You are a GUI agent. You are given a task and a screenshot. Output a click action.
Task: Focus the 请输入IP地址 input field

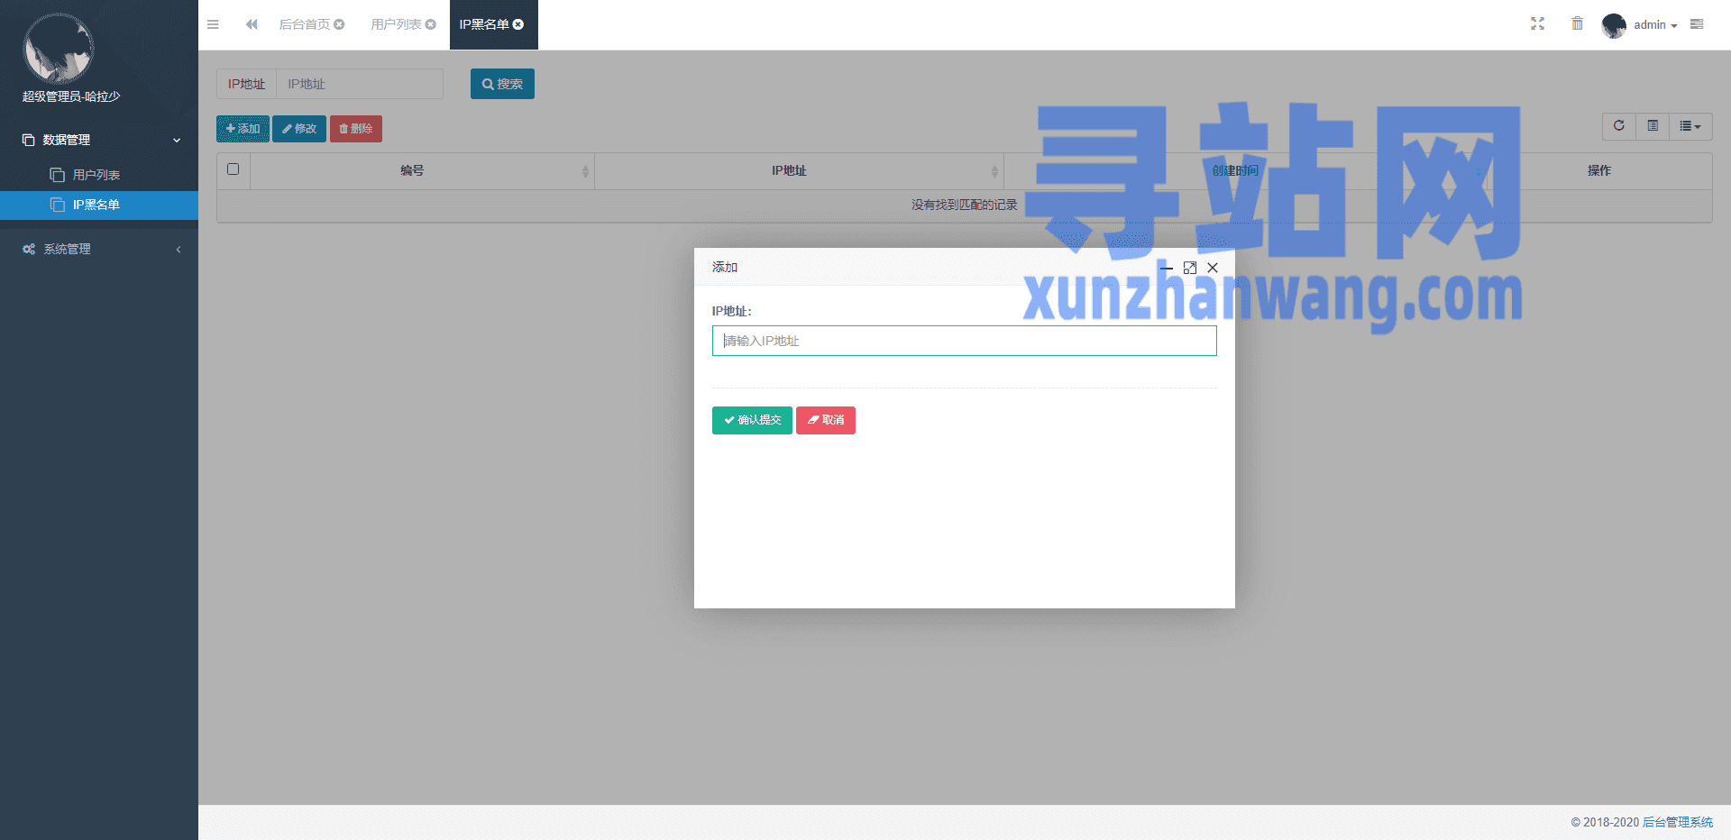tap(964, 341)
